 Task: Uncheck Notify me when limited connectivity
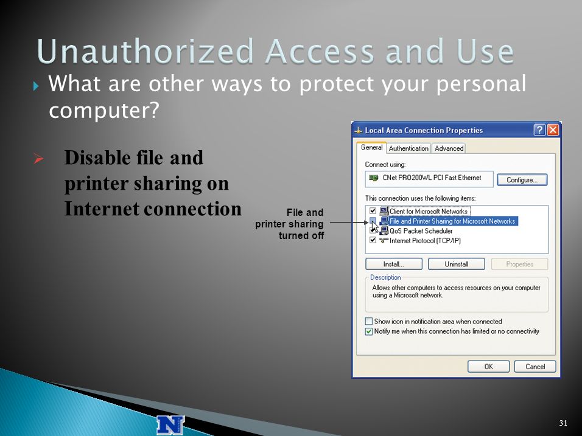tap(368, 331)
